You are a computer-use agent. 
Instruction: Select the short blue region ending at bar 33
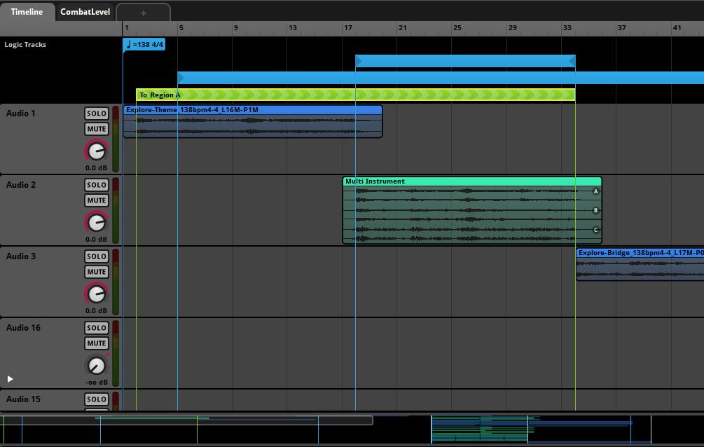point(465,61)
